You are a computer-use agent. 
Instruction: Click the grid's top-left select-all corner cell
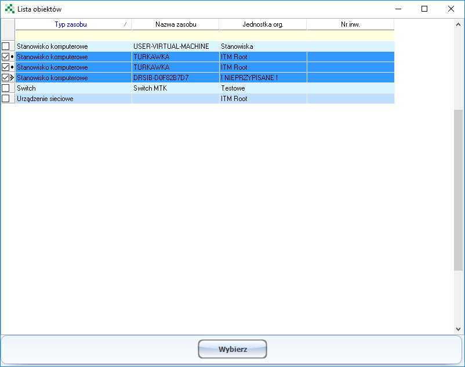point(8,30)
